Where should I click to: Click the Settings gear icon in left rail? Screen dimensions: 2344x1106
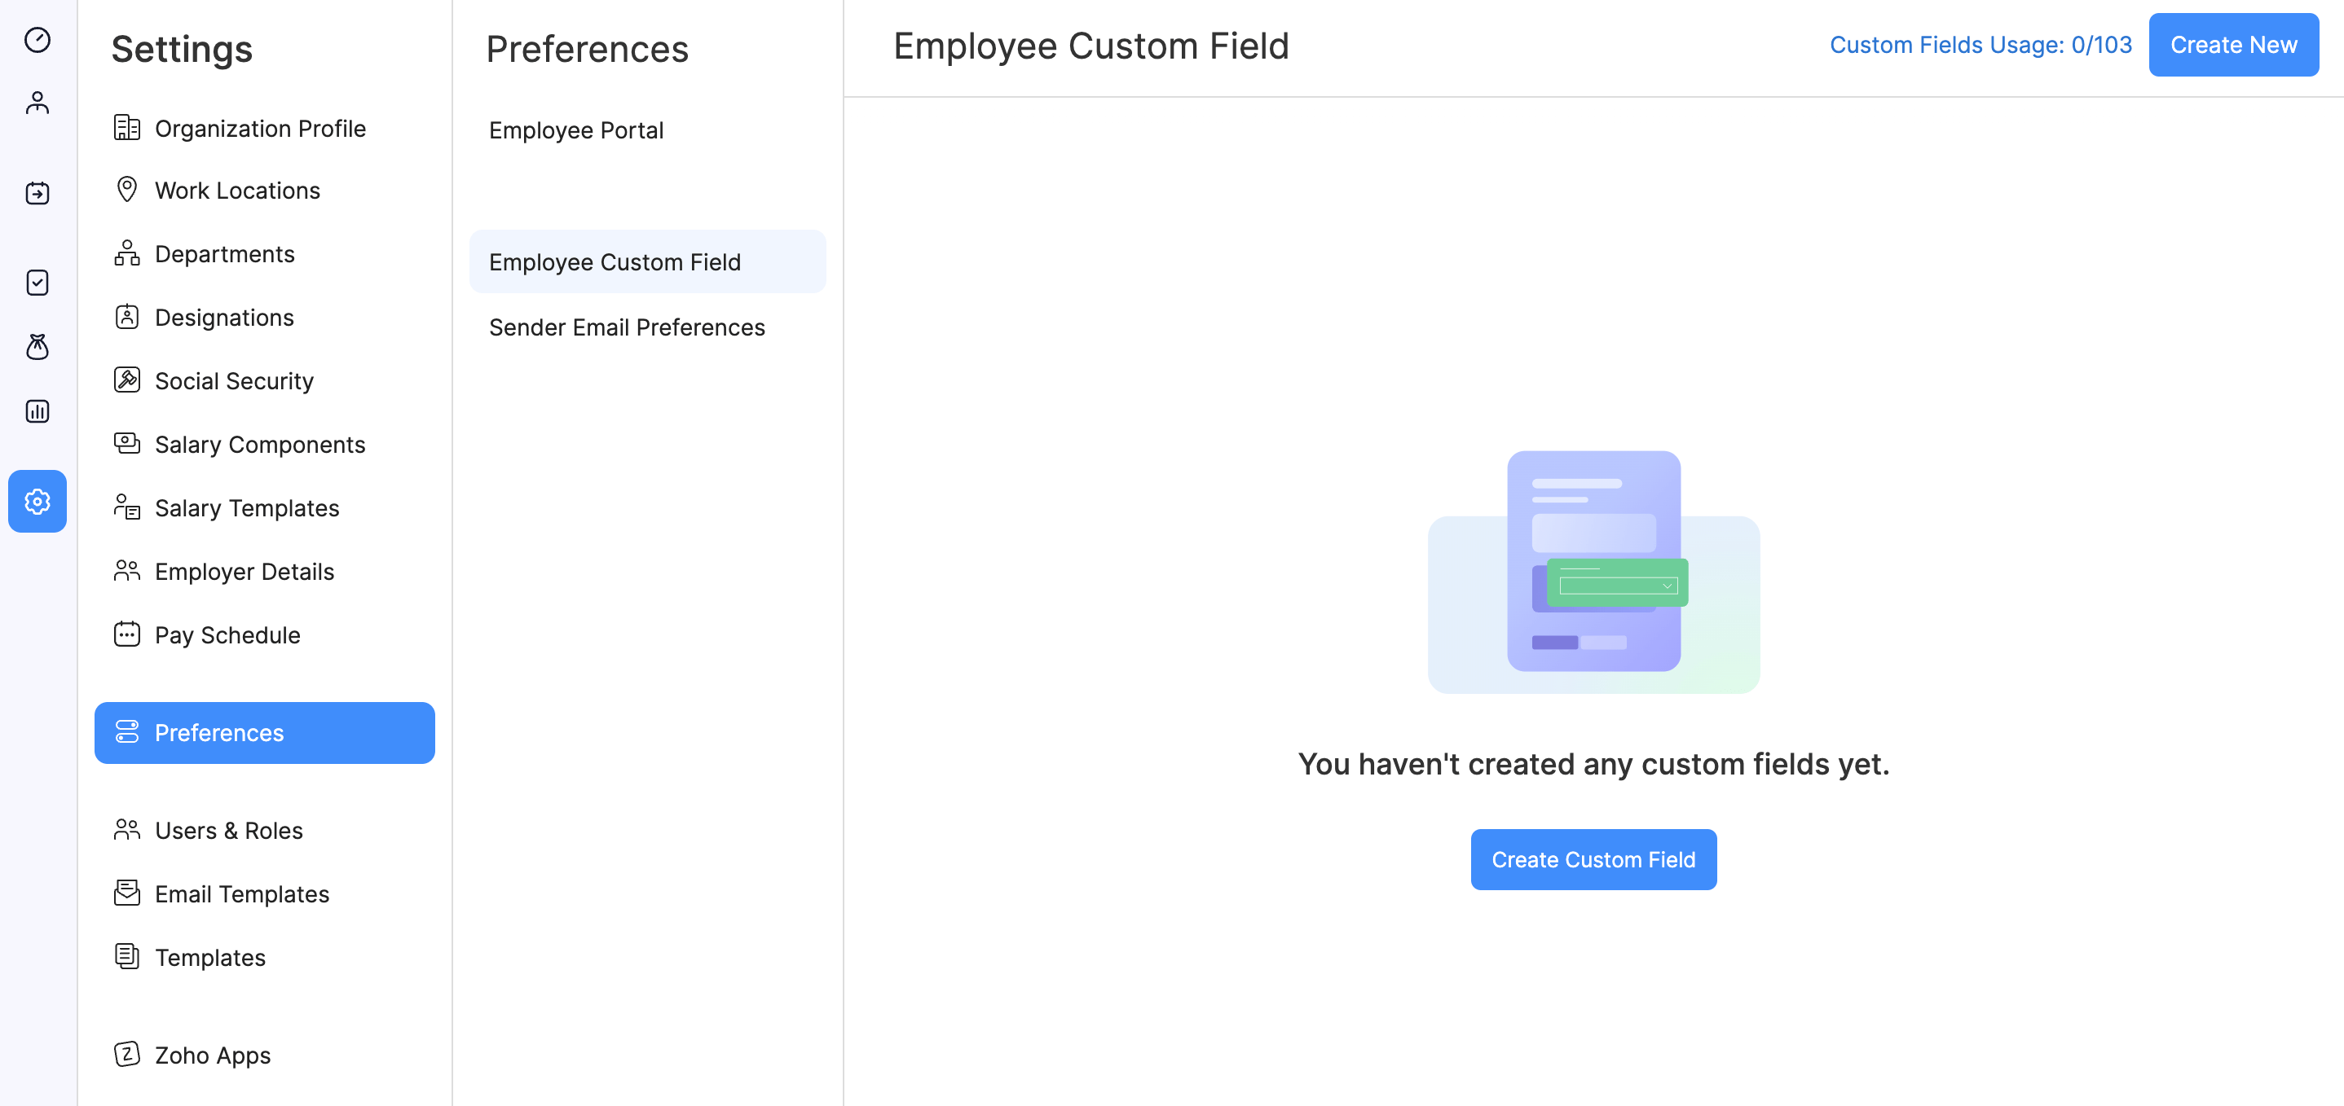point(37,501)
